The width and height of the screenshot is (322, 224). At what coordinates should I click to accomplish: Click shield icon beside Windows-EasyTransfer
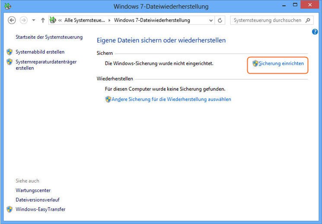click(10, 209)
